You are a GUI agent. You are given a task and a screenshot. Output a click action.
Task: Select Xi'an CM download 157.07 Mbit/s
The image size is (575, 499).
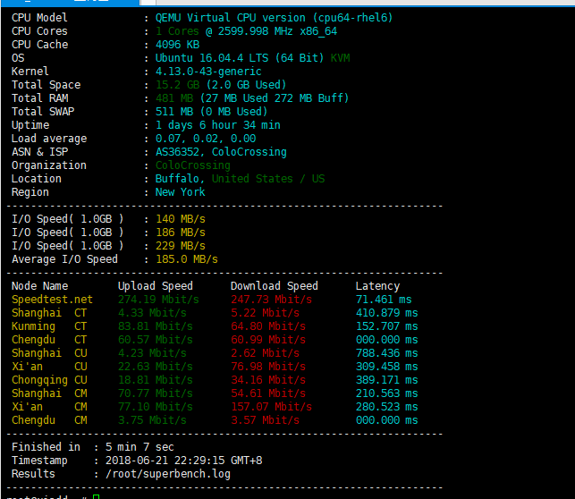click(x=271, y=407)
